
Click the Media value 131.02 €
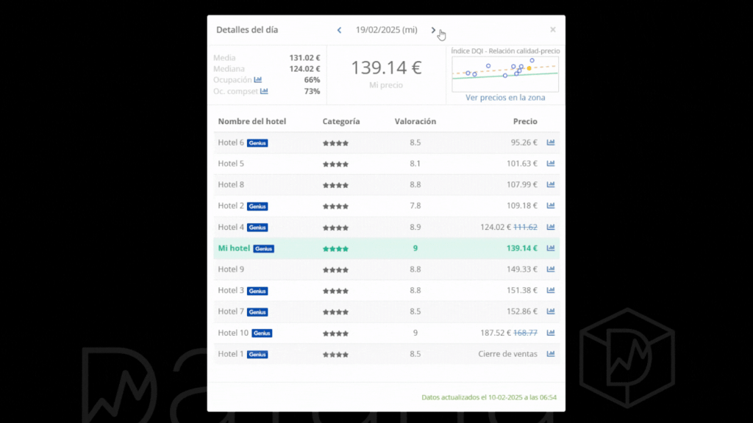tap(304, 57)
